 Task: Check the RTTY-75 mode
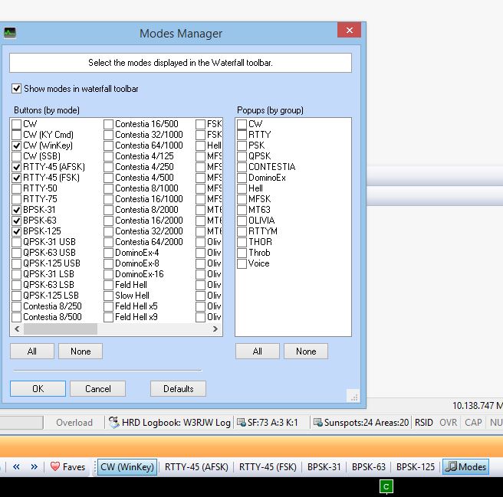(x=16, y=199)
